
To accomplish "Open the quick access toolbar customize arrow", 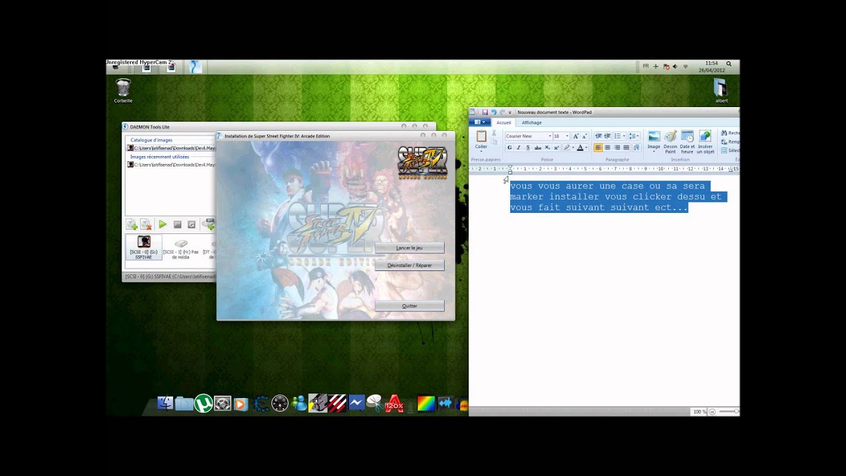I will coord(510,112).
